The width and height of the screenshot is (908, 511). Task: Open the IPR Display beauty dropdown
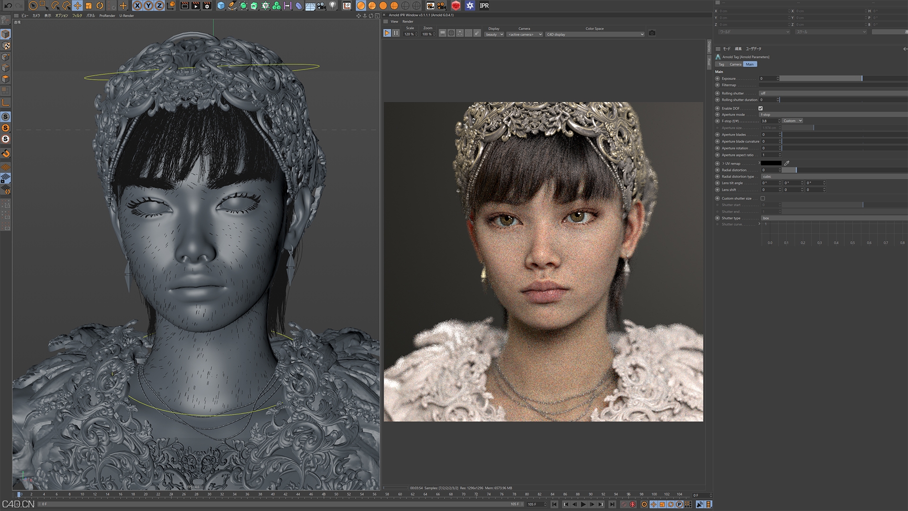[494, 35]
